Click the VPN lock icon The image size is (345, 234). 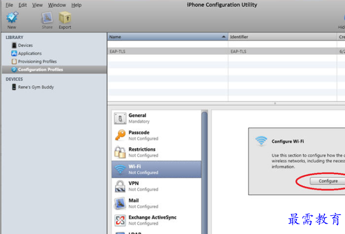[x=120, y=186]
